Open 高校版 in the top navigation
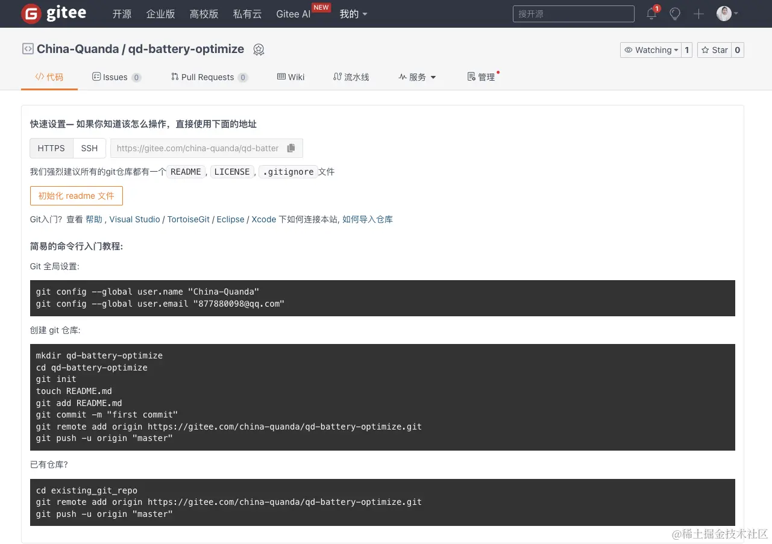Image resolution: width=772 pixels, height=544 pixels. click(204, 14)
